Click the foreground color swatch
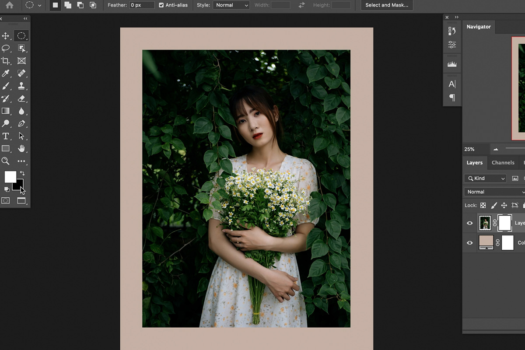The image size is (525, 350). 11,177
